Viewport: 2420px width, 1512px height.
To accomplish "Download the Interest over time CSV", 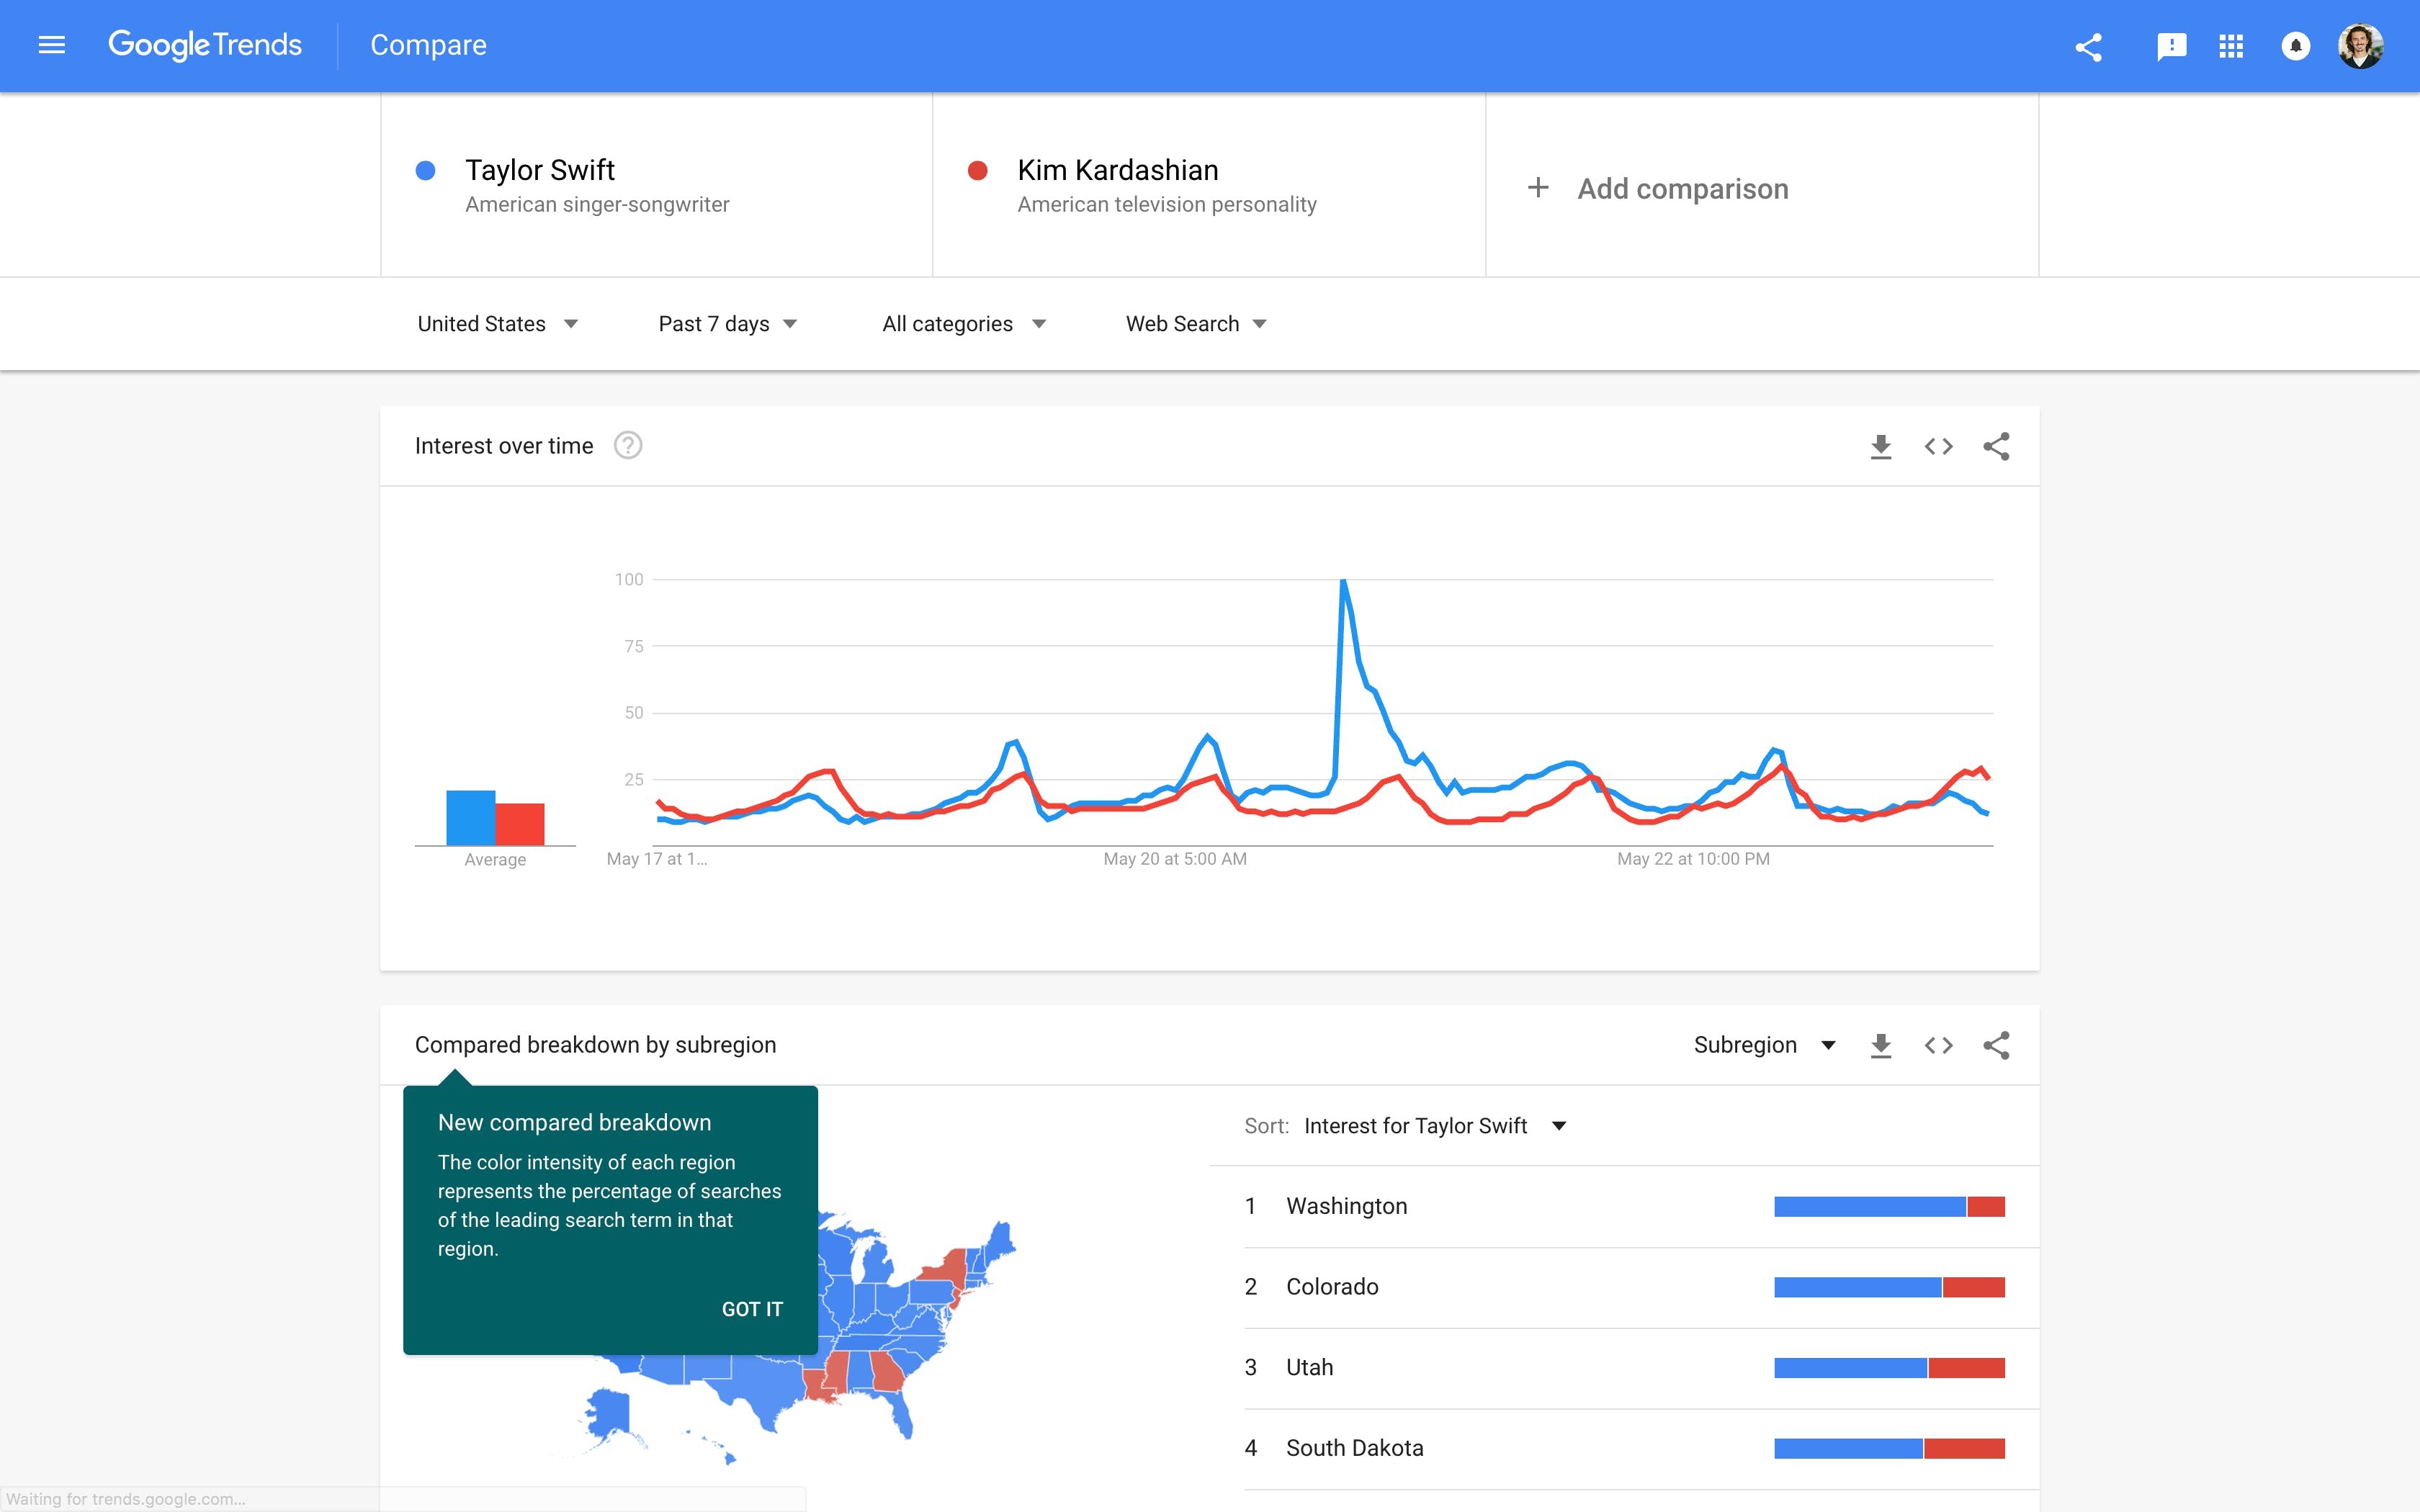I will [1881, 446].
